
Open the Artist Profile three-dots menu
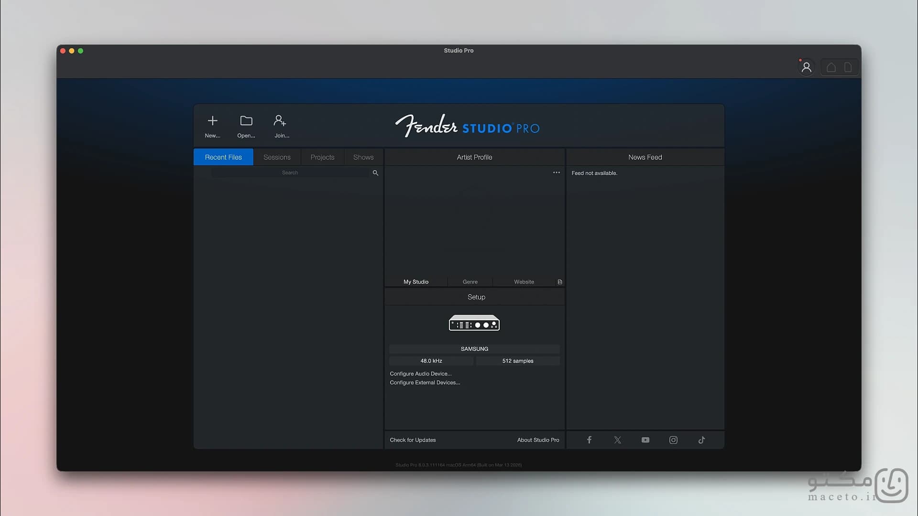pos(556,172)
